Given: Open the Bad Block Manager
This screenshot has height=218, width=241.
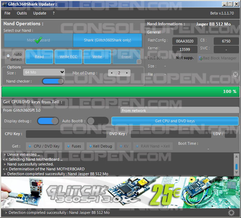Looking at the screenshot, I should click(217, 58).
